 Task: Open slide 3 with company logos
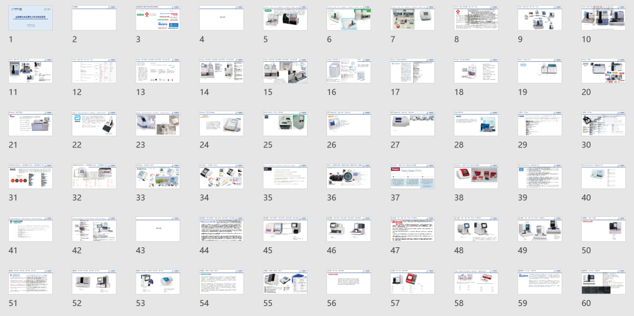point(157,18)
